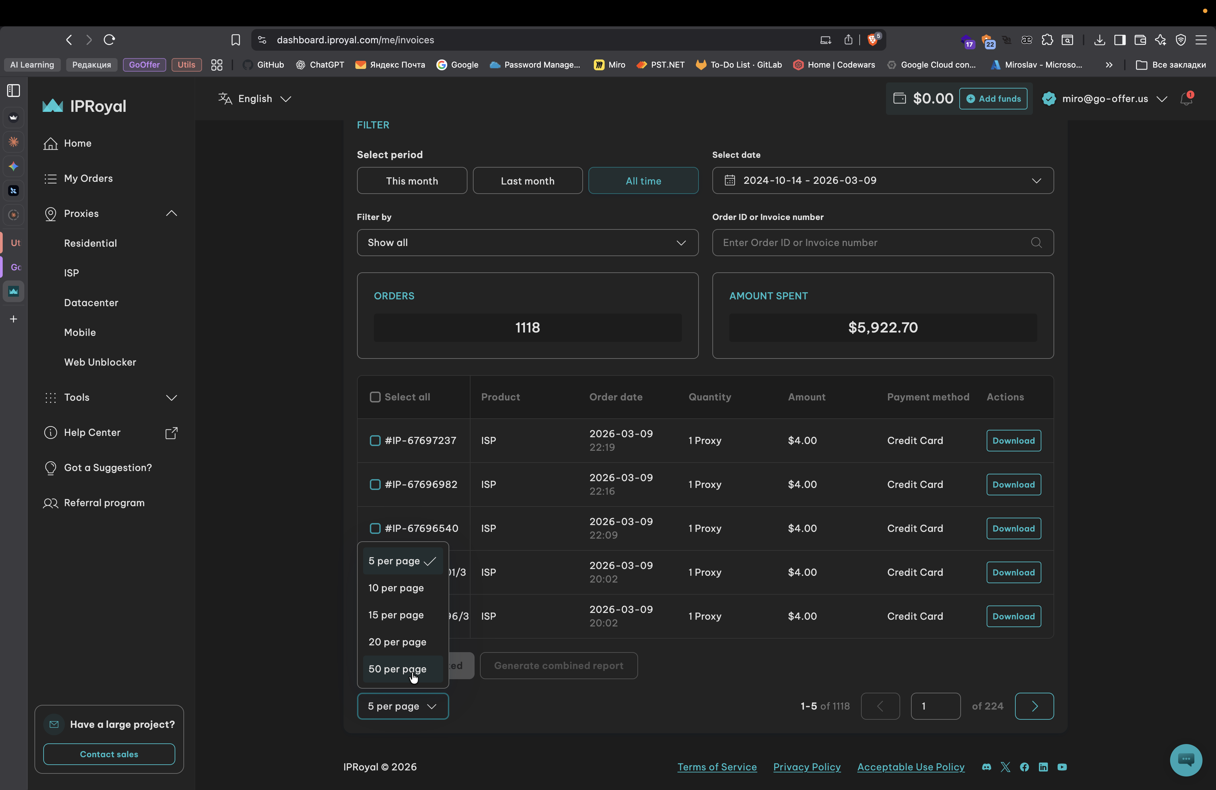
Task: Collapse the Proxies sidebar section
Action: click(171, 214)
